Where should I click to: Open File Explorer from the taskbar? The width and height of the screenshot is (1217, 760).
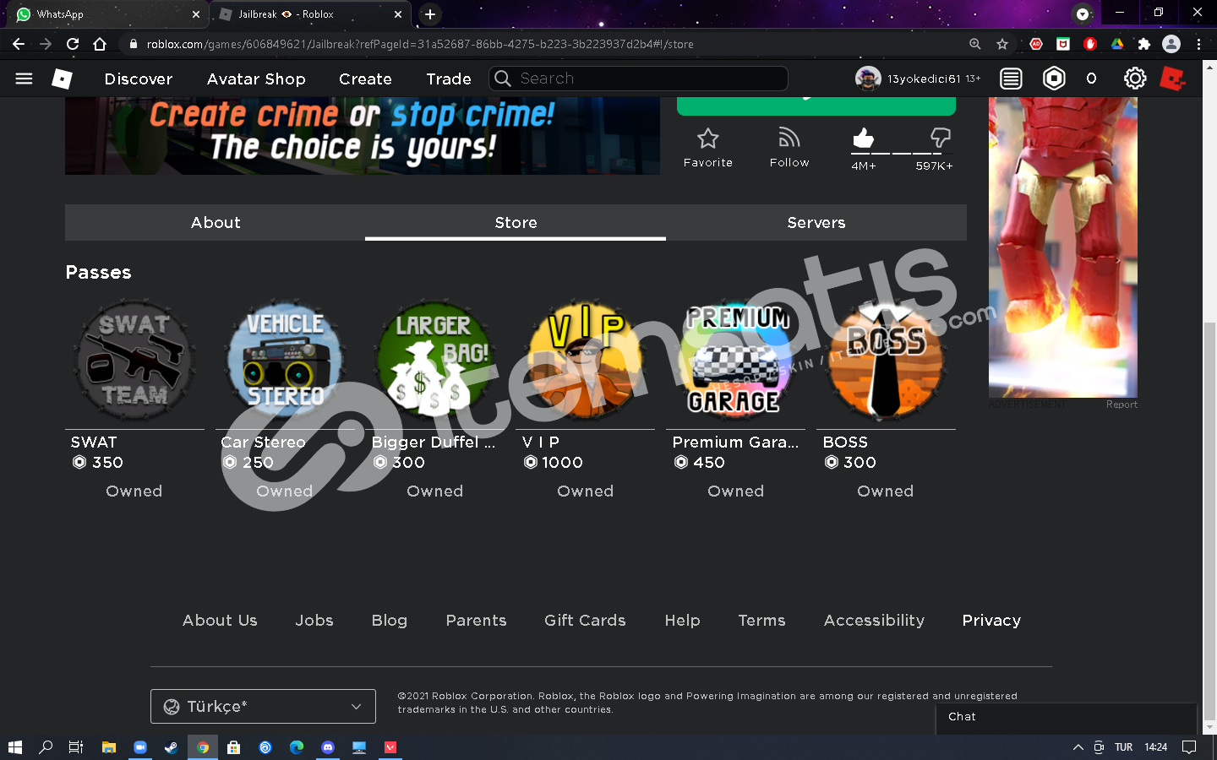click(108, 747)
